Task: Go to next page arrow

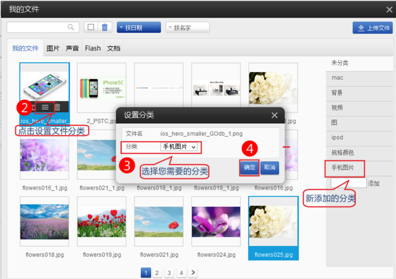Action: pos(193,273)
